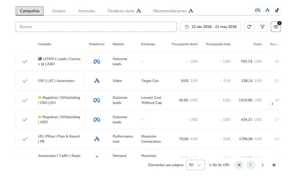This screenshot has width=300, height=181.
Task: Filter by Google Ads icon at top right
Action: (267, 10)
